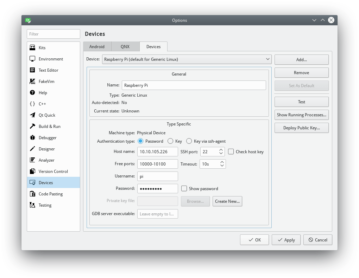Click the GDB server executable field
Screen dimensions: 359x278
click(x=158, y=214)
